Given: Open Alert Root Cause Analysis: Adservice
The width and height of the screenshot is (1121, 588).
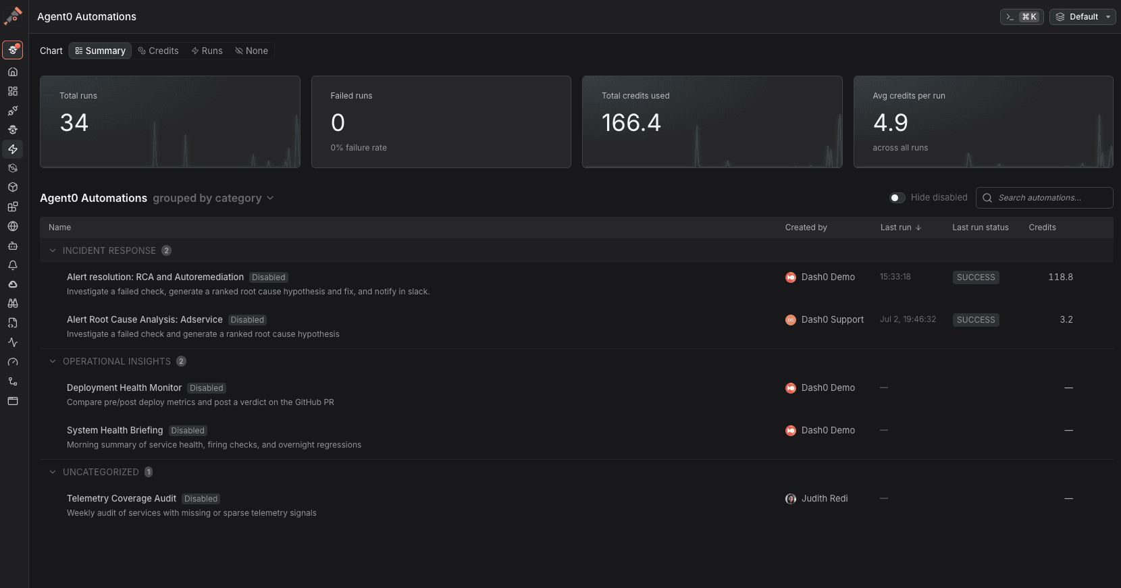Looking at the screenshot, I should tap(145, 319).
